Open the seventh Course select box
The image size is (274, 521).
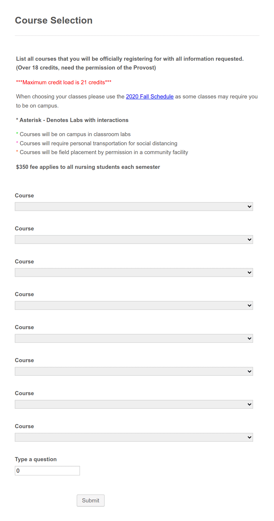coord(134,404)
